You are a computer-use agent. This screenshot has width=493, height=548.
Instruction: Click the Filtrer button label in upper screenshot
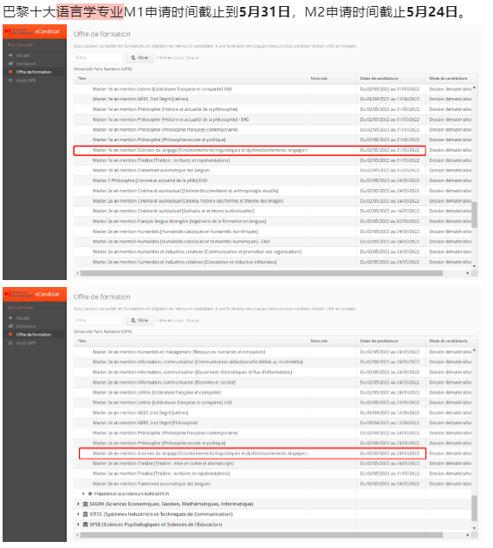pos(143,58)
